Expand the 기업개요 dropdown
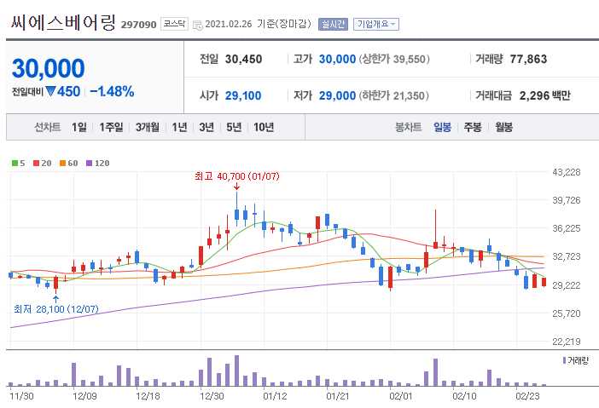The height and width of the screenshot is (408, 599). 376,24
